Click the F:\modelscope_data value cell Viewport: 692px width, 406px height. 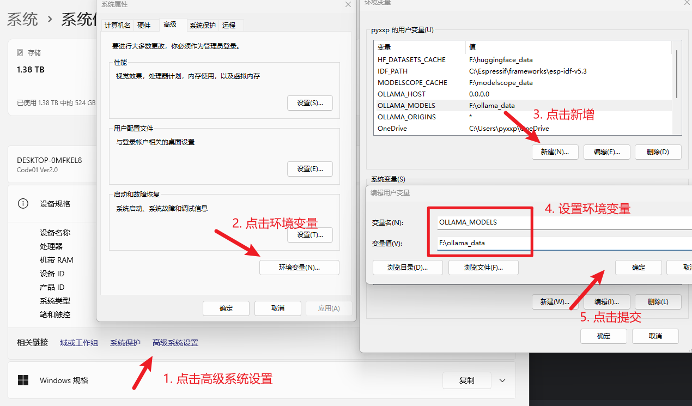pos(501,83)
